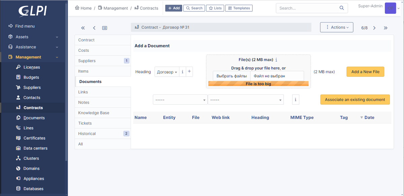
Task: Open Templates toolbar button
Action: pyautogui.click(x=239, y=8)
